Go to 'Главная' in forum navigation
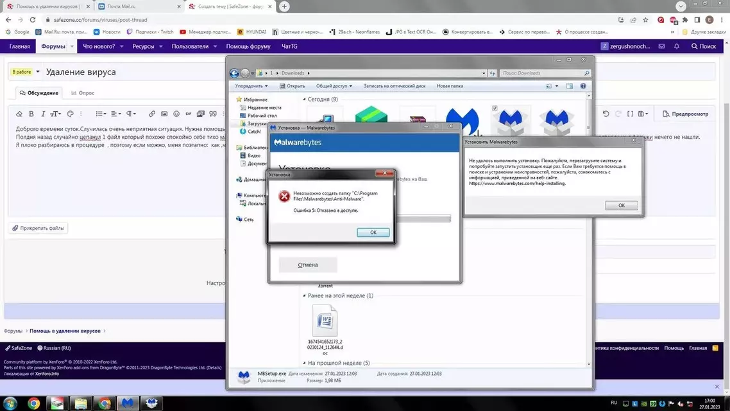This screenshot has height=411, width=730. coord(19,46)
